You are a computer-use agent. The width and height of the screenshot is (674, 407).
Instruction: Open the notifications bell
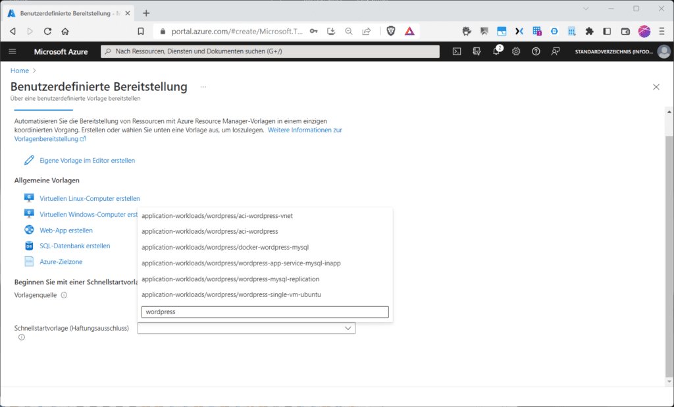coord(496,51)
